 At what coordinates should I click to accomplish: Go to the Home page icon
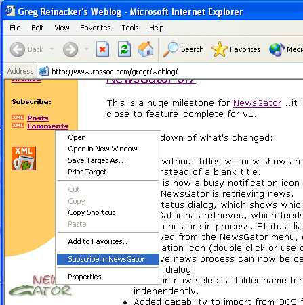146,49
